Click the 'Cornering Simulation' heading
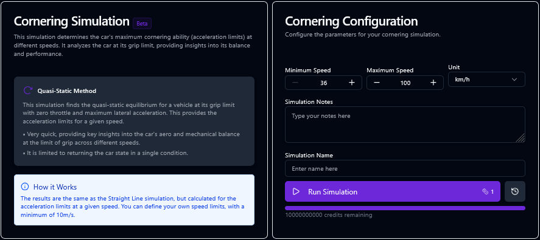The image size is (540, 240). click(x=72, y=21)
